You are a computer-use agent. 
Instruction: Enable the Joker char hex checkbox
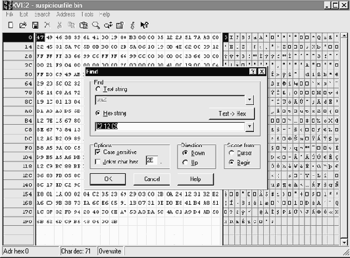click(97, 161)
